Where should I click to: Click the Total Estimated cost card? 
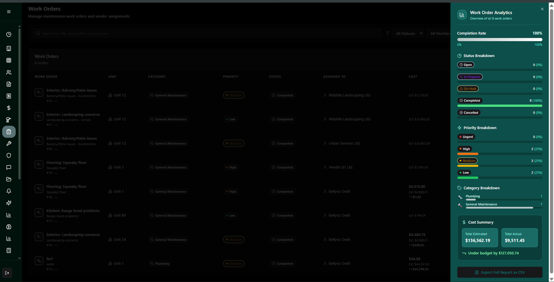pos(480,237)
